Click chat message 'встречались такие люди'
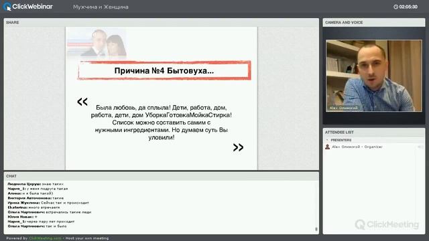This screenshot has height=241, width=429. click(68, 212)
